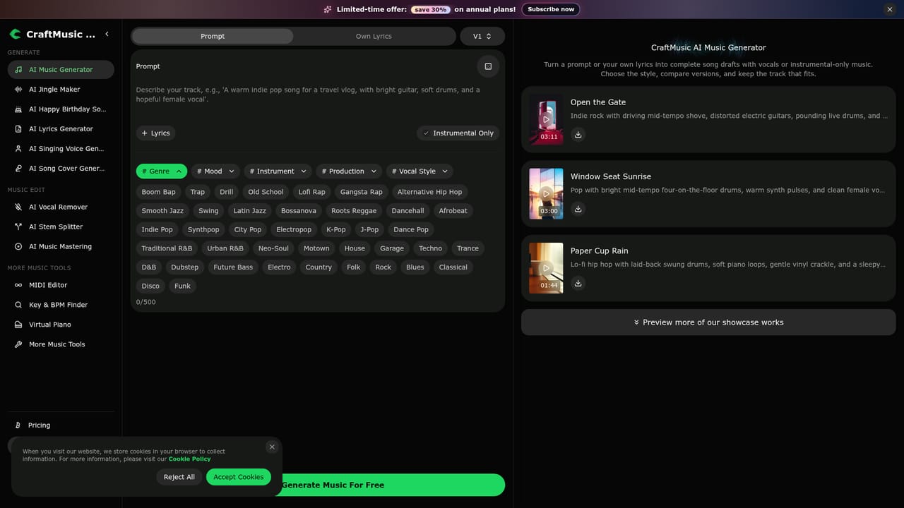
Task: Download the Paper Cup Rain track
Action: click(x=578, y=283)
